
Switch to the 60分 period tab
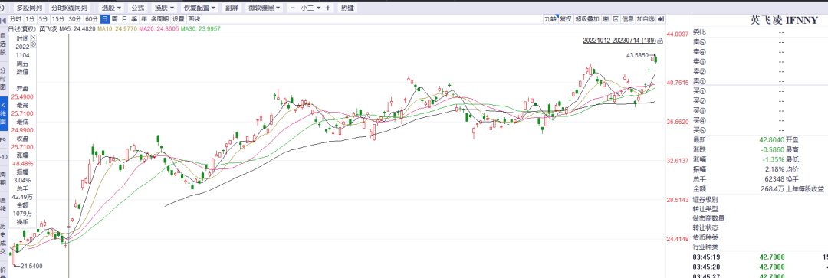click(91, 19)
